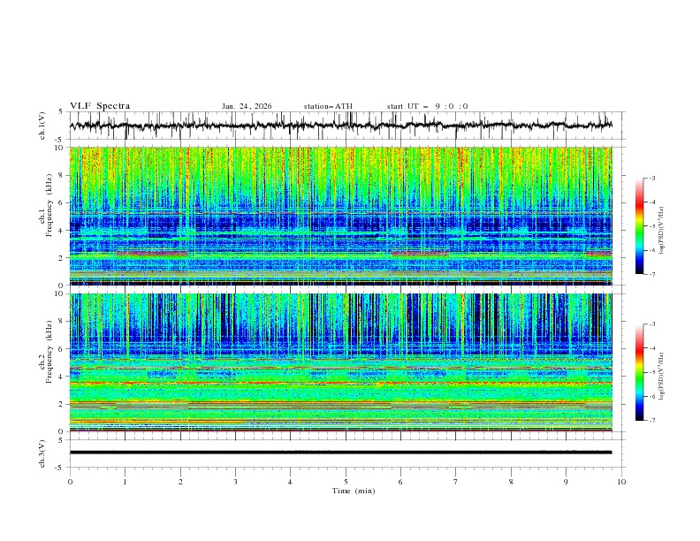Click time axis tick label "3"
Viewport: 700px width, 541px height.
[235, 482]
